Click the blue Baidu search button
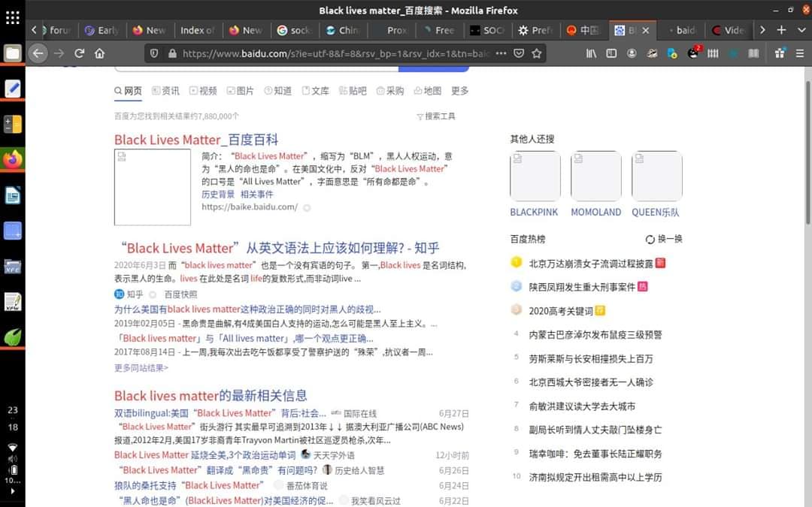 tap(434, 69)
